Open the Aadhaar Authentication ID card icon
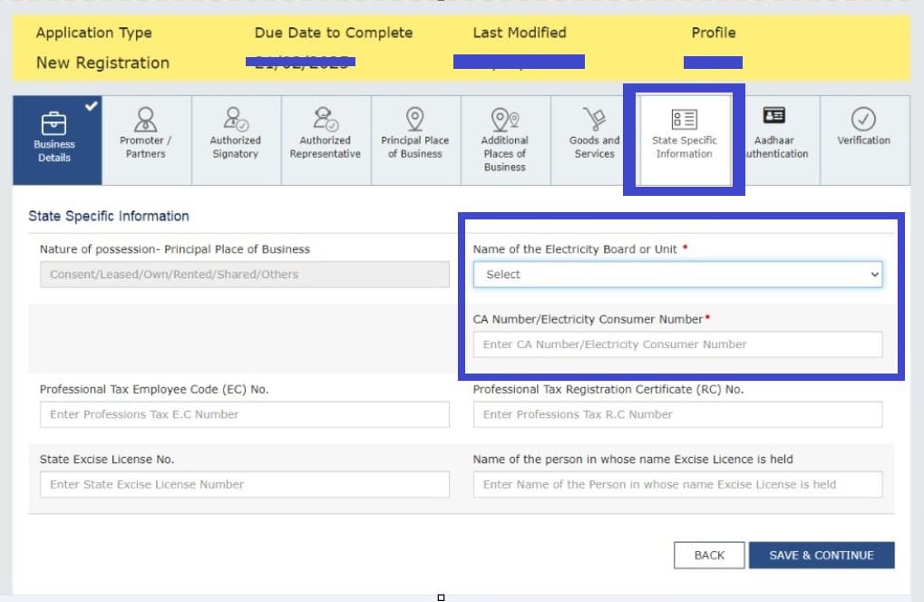 coord(773,115)
